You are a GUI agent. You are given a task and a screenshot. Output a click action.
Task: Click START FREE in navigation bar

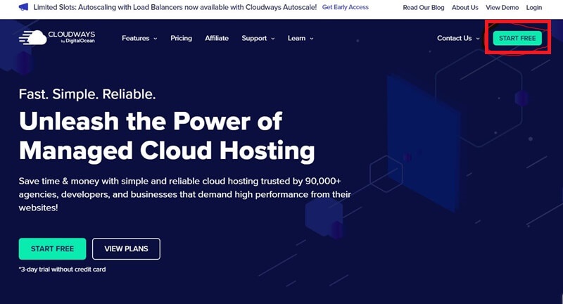coord(517,38)
